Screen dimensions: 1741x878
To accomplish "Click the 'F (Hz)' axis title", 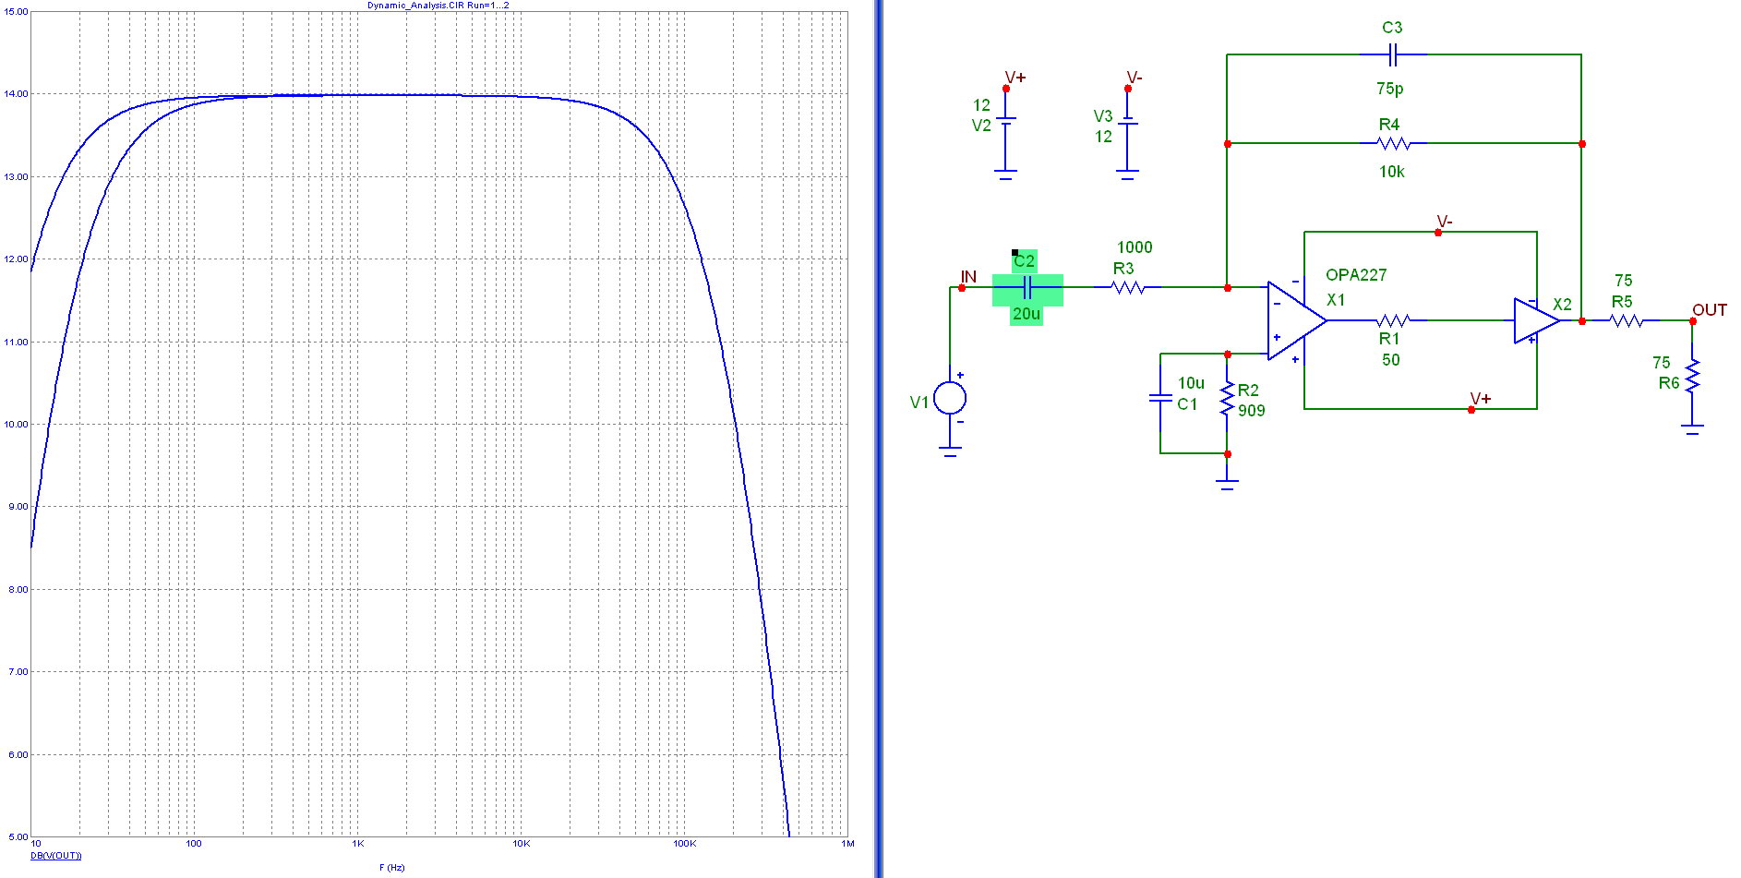I will [x=392, y=868].
